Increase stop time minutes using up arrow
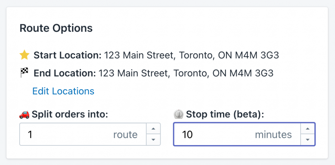This screenshot has width=335, height=165. (308, 128)
